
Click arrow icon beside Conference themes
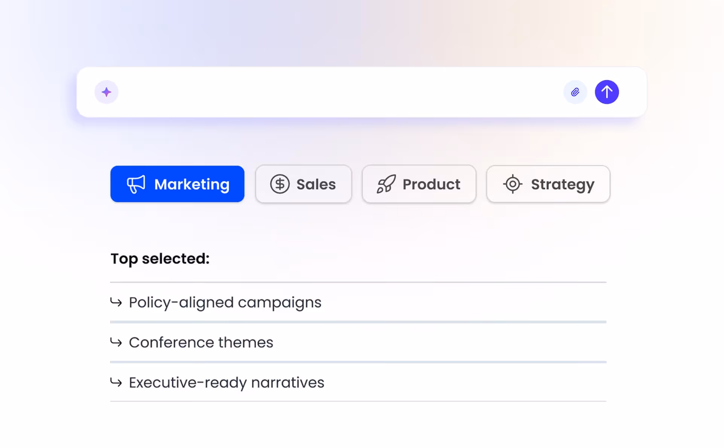coord(116,342)
